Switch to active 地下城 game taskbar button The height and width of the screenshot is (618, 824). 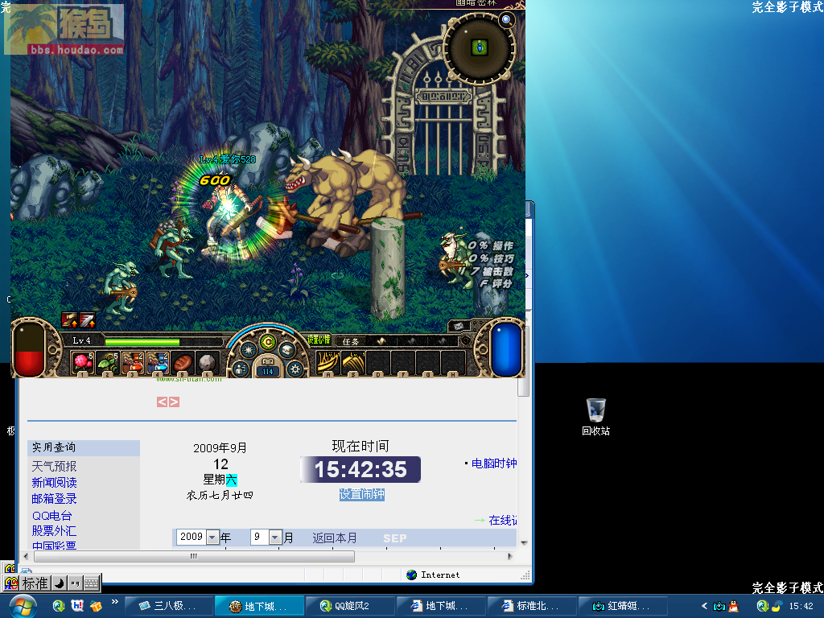tap(260, 606)
